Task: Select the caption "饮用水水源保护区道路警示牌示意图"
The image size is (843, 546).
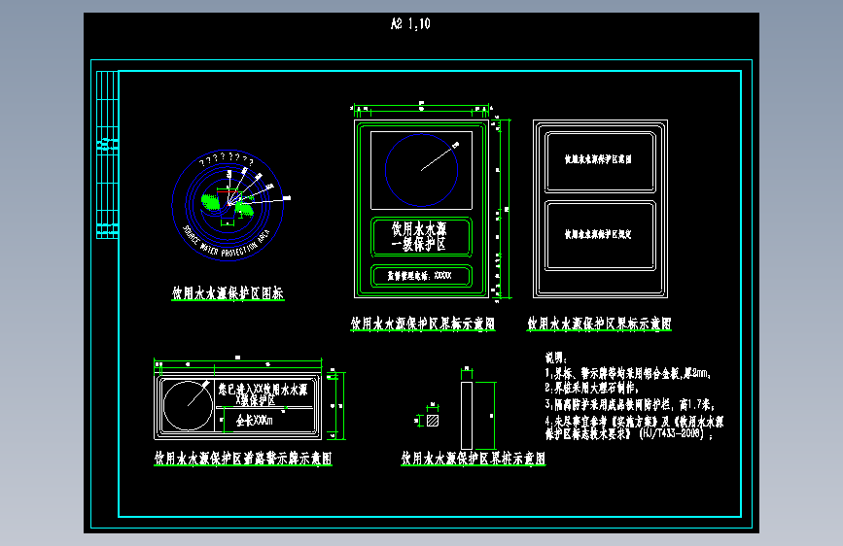Action: 243,458
